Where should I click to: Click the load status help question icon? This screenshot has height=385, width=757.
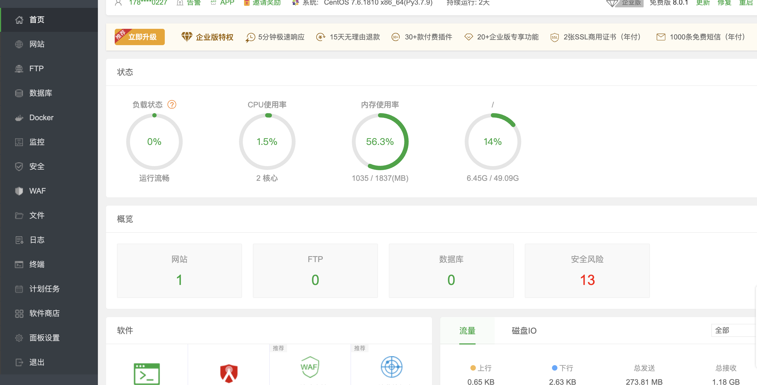tap(172, 105)
